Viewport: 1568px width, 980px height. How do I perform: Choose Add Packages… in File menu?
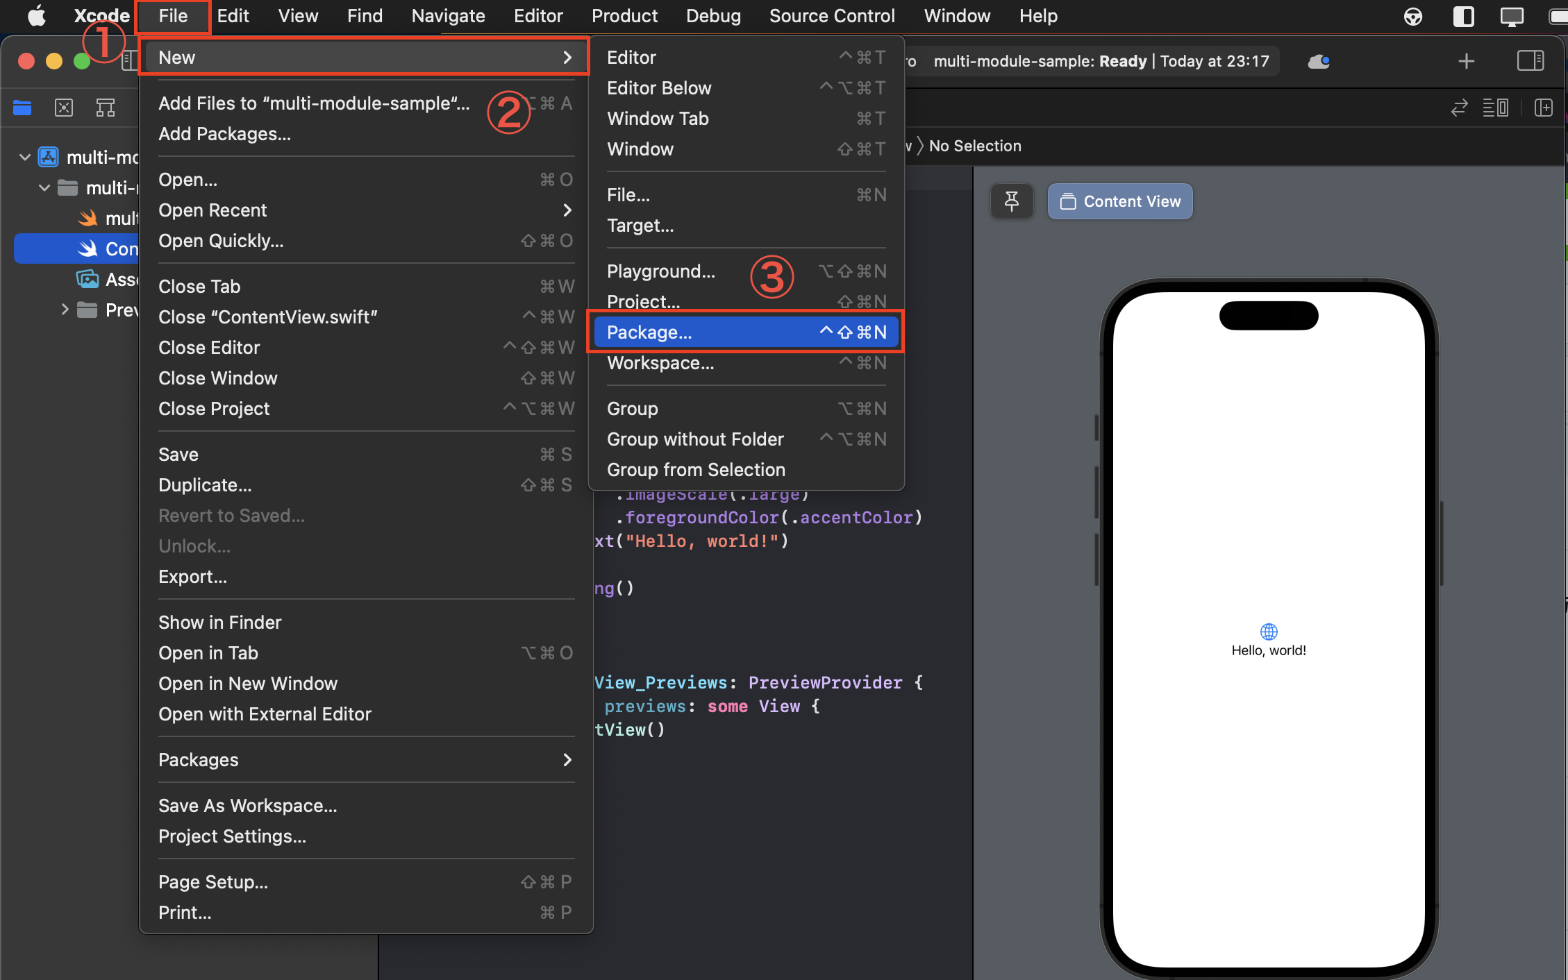224,134
